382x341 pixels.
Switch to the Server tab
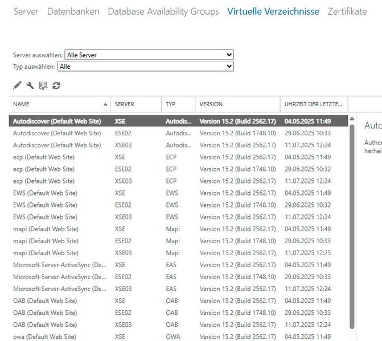(x=26, y=11)
